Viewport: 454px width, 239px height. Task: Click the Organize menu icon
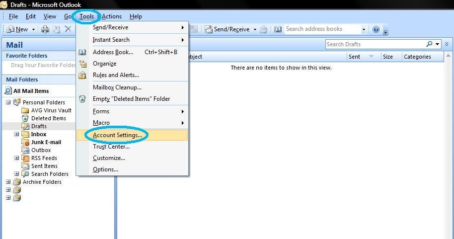point(82,64)
